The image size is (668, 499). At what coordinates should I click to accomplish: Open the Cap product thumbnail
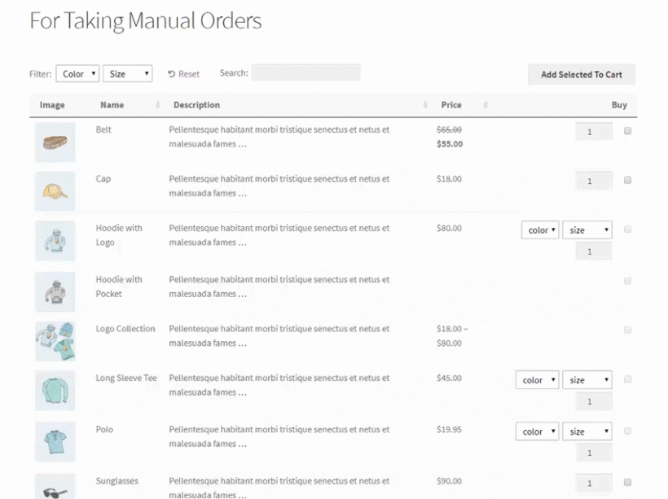click(55, 189)
